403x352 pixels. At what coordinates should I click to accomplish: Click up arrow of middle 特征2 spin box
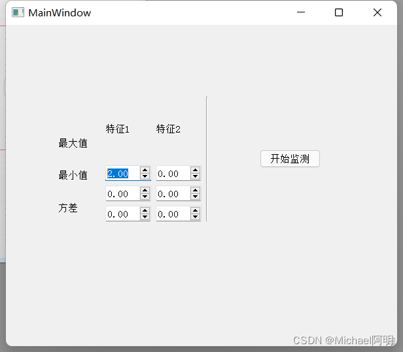point(195,191)
